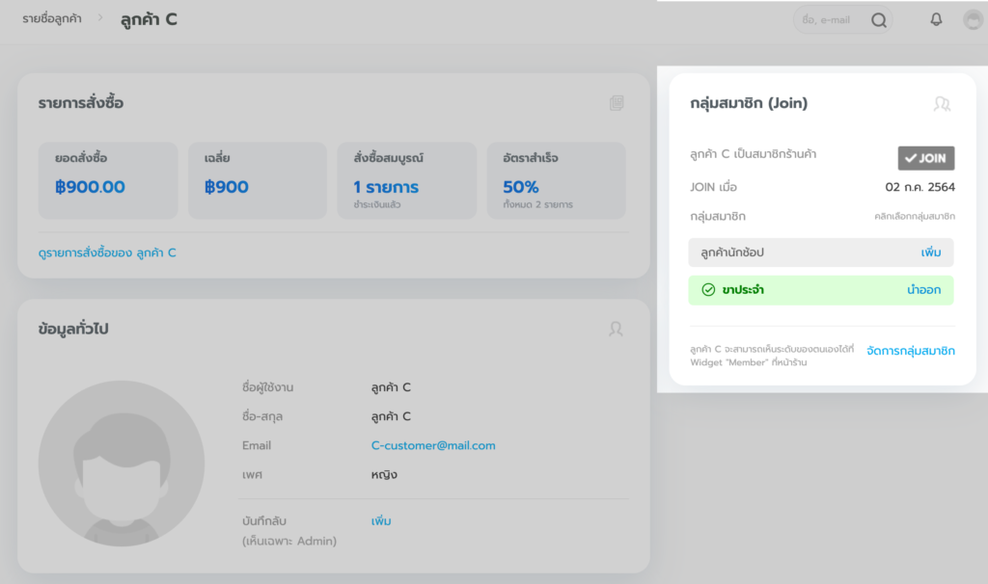Image resolution: width=988 pixels, height=584 pixels.
Task: Open the user profile avatar menu
Action: [x=973, y=19]
